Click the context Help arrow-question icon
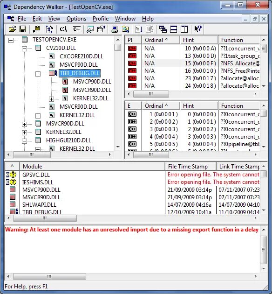 tap(198, 29)
